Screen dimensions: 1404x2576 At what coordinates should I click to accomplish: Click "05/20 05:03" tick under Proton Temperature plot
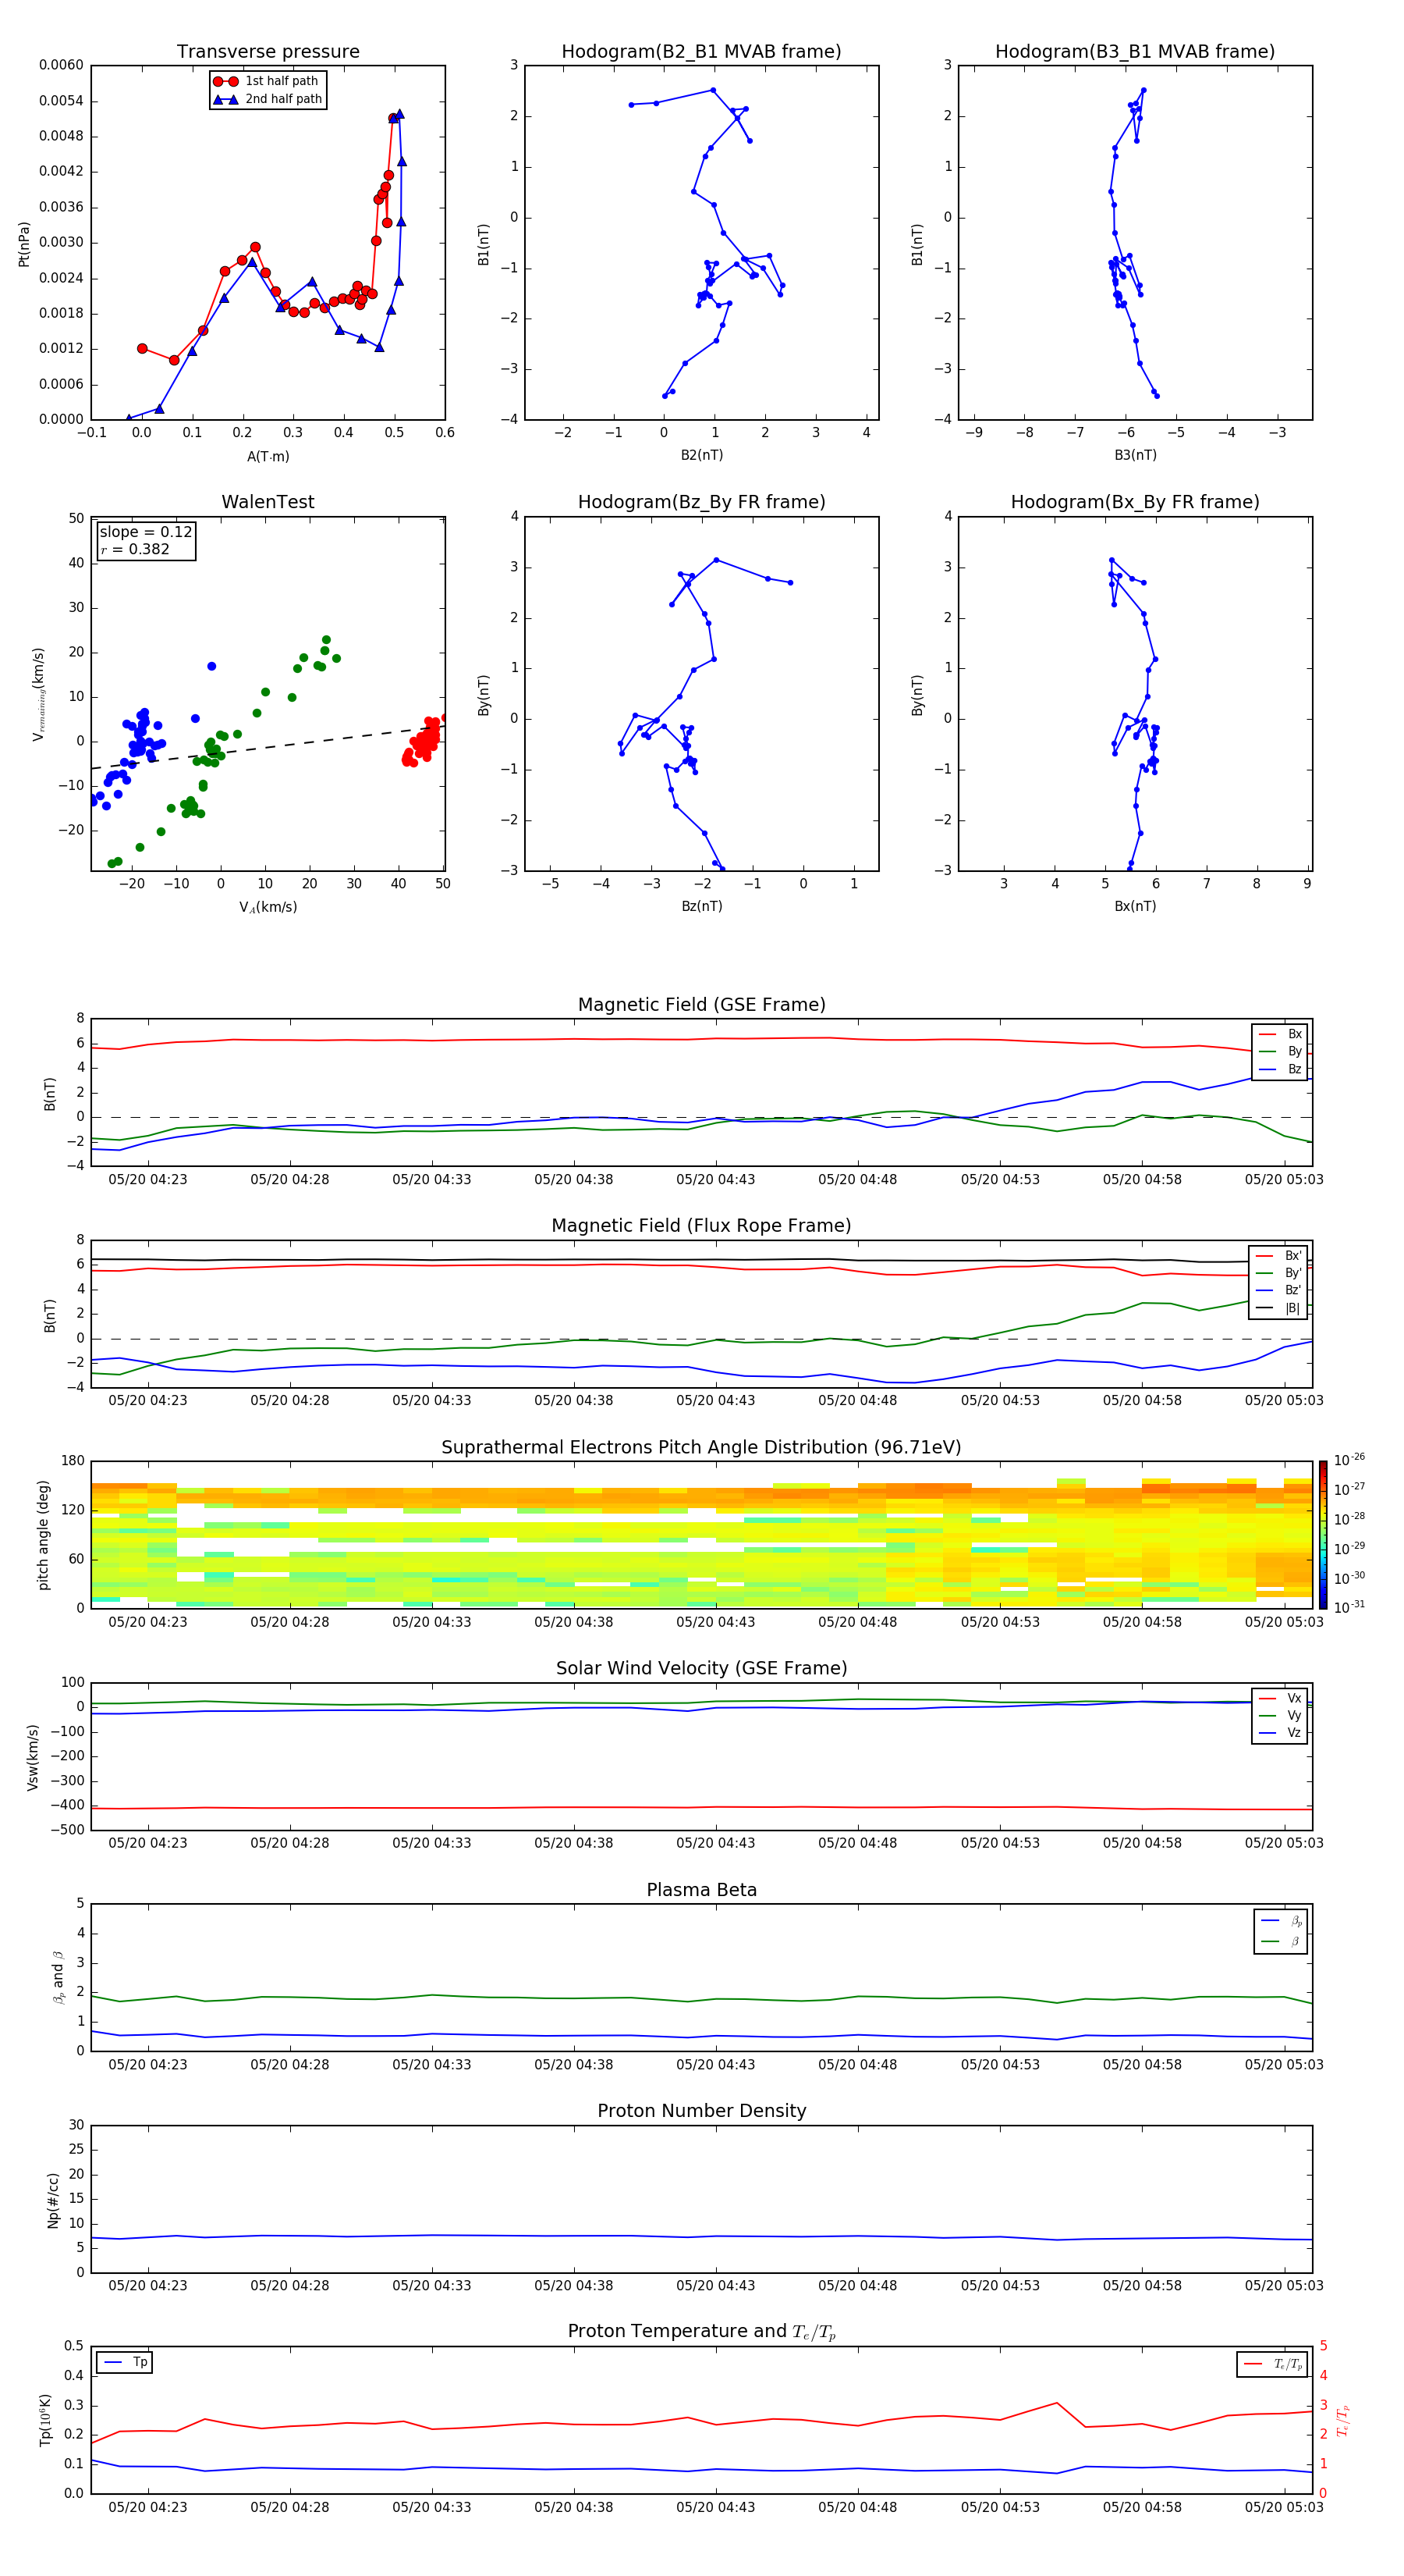tap(1284, 2507)
